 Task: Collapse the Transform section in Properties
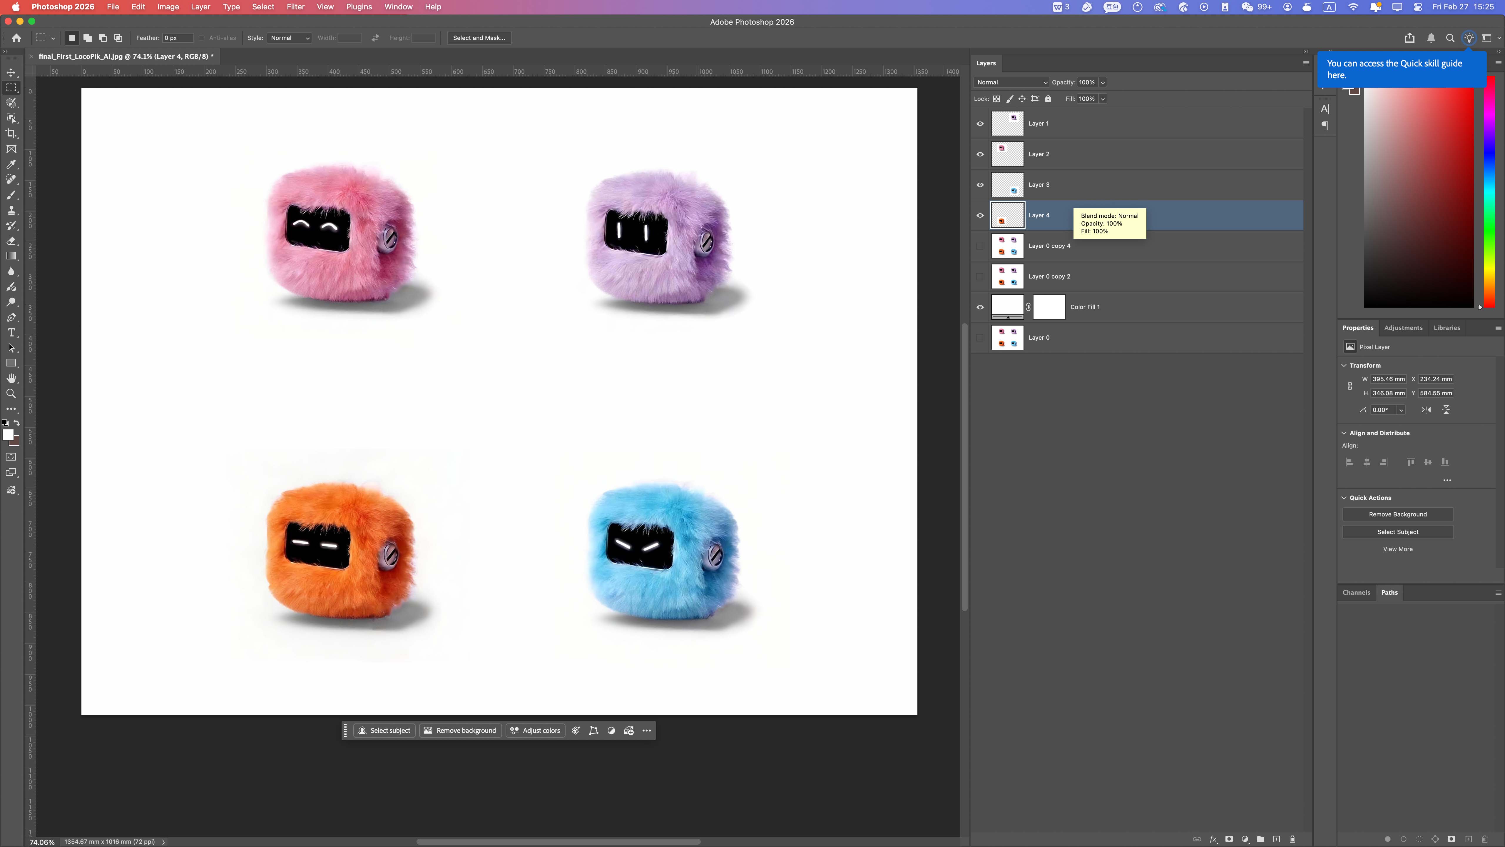[1344, 365]
